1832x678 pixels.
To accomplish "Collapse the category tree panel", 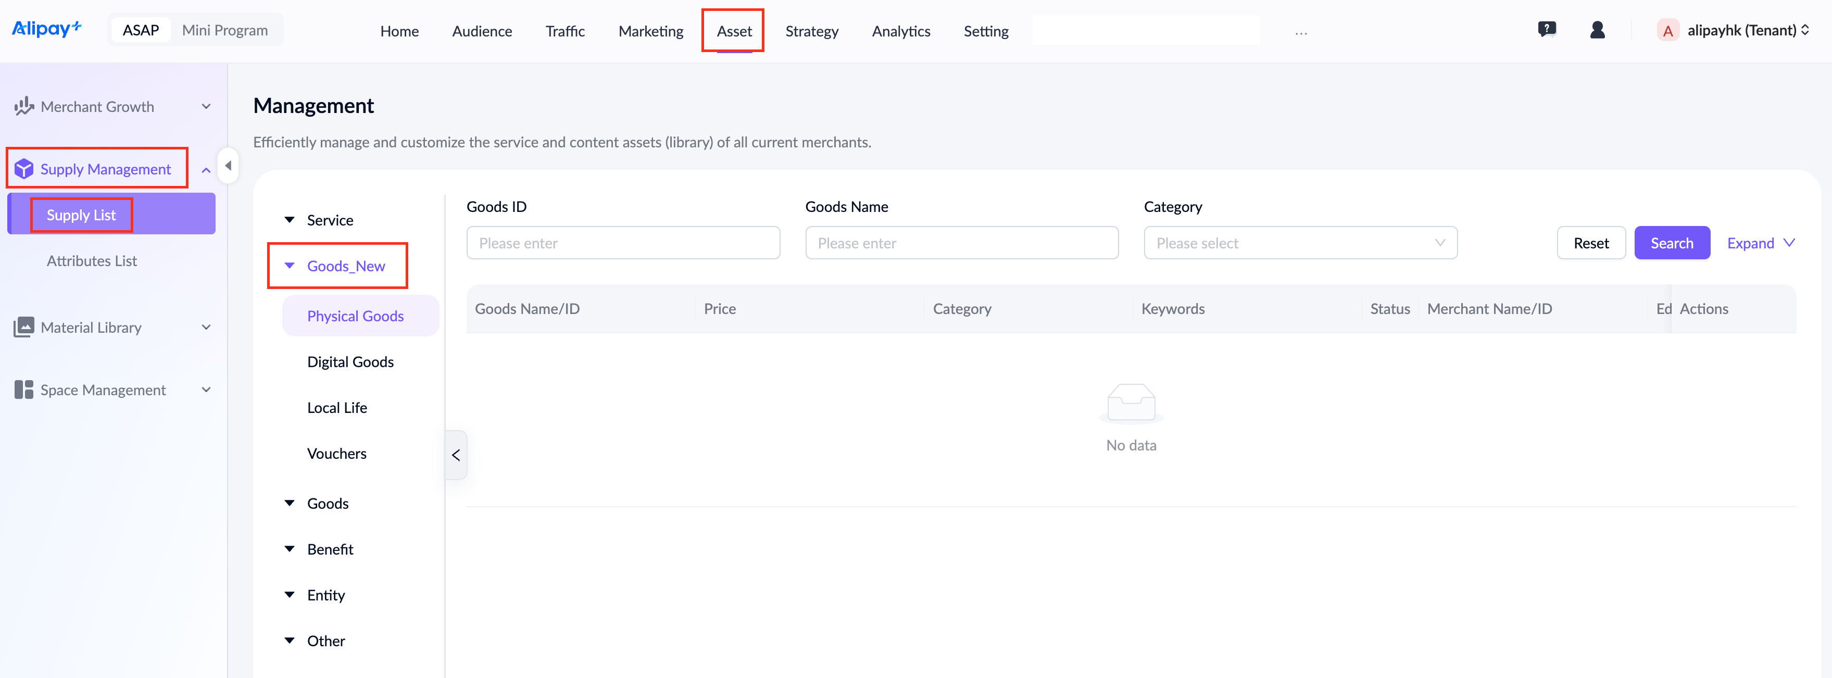I will coord(456,455).
